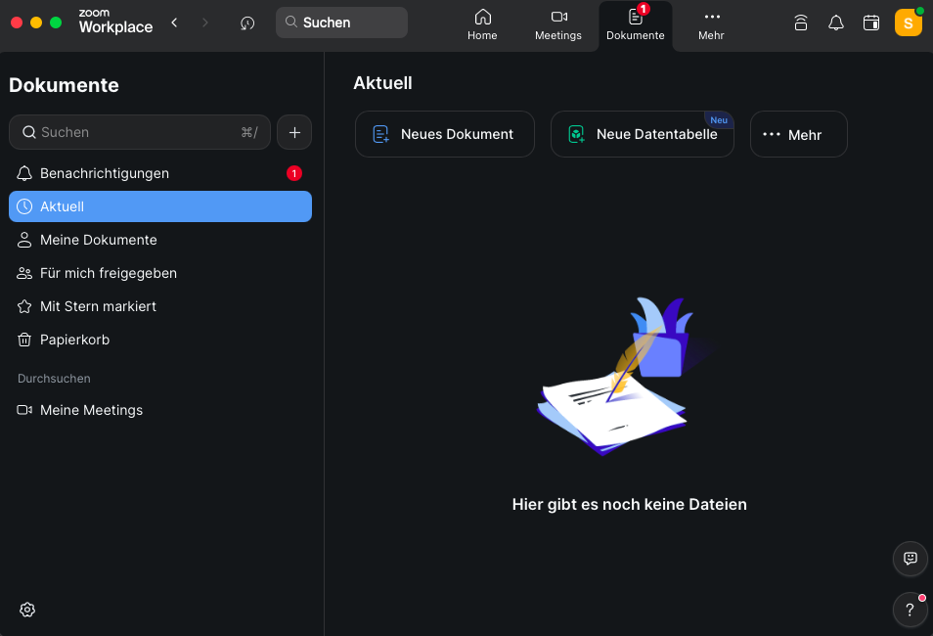Viewport: 933px width, 636px height.
Task: Open the Mehr tab in top navigation
Action: (711, 25)
